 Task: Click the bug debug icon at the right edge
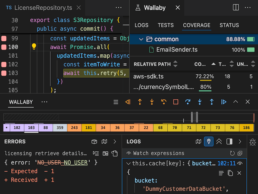[253, 142]
